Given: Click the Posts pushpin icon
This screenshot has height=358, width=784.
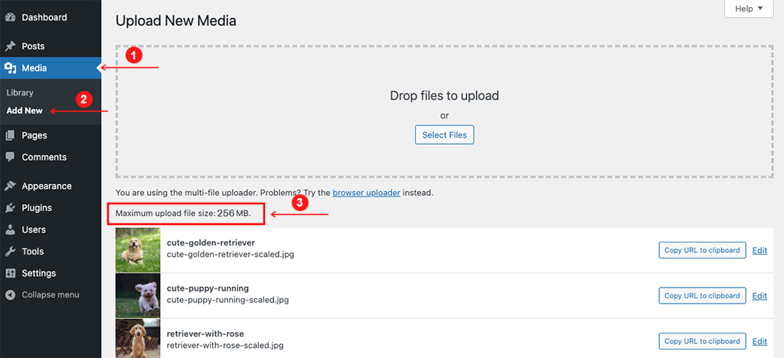Looking at the screenshot, I should click(x=11, y=47).
